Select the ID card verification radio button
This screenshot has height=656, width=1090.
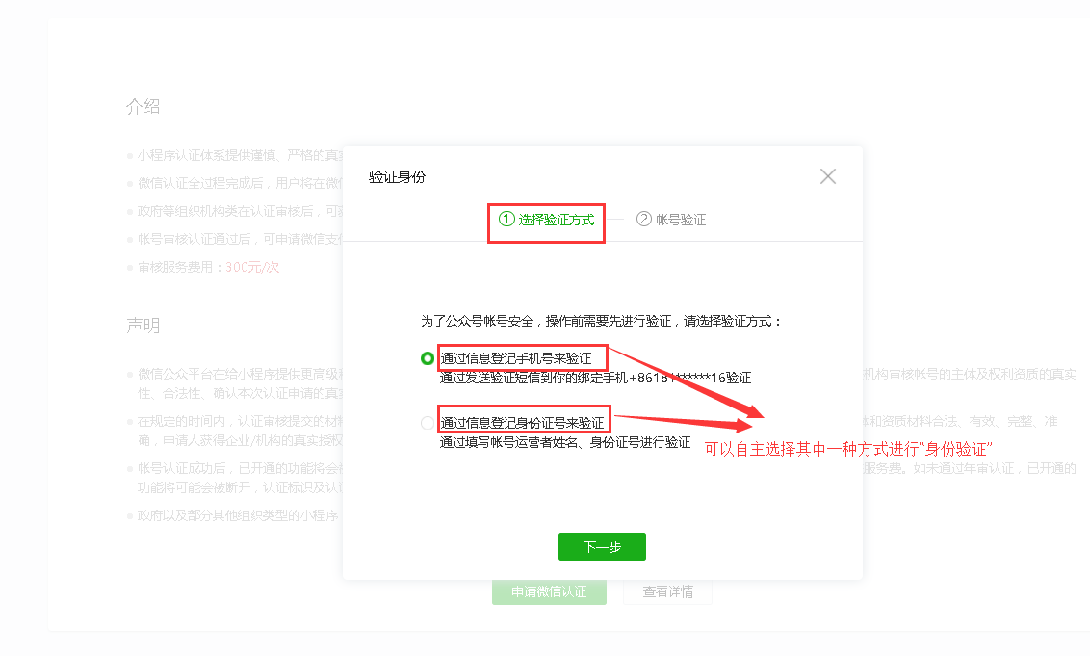[x=428, y=423]
